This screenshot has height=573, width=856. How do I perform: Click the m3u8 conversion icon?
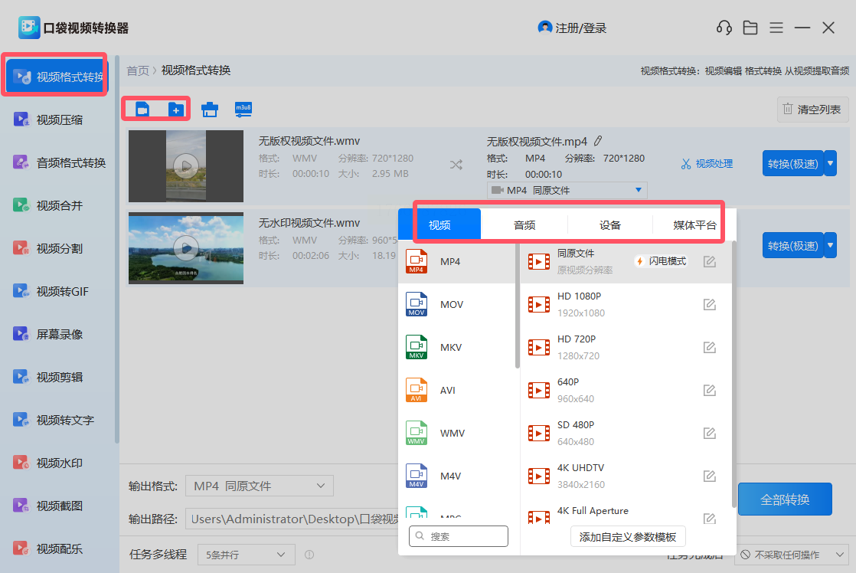243,109
